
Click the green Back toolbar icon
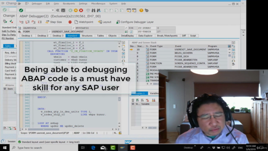click(70, 10)
